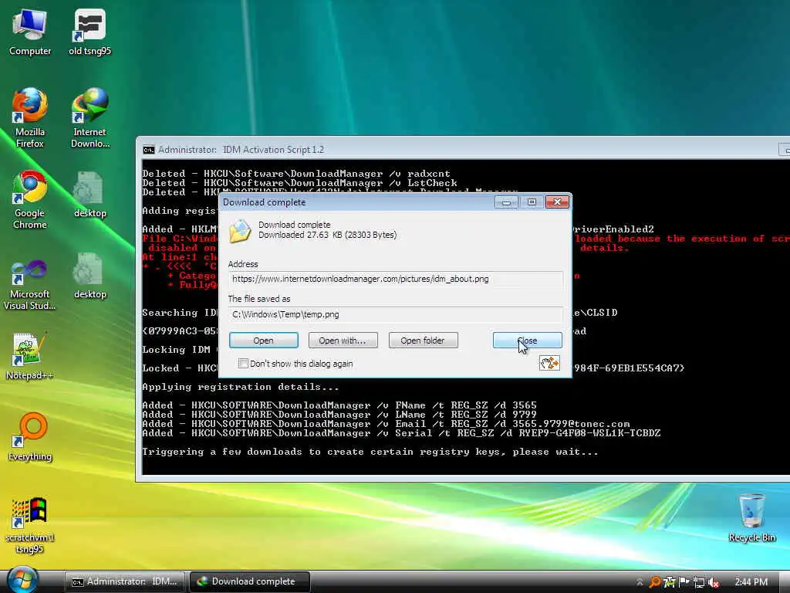
Task: Open Google Chrome desktop shortcut
Action: click(x=30, y=199)
